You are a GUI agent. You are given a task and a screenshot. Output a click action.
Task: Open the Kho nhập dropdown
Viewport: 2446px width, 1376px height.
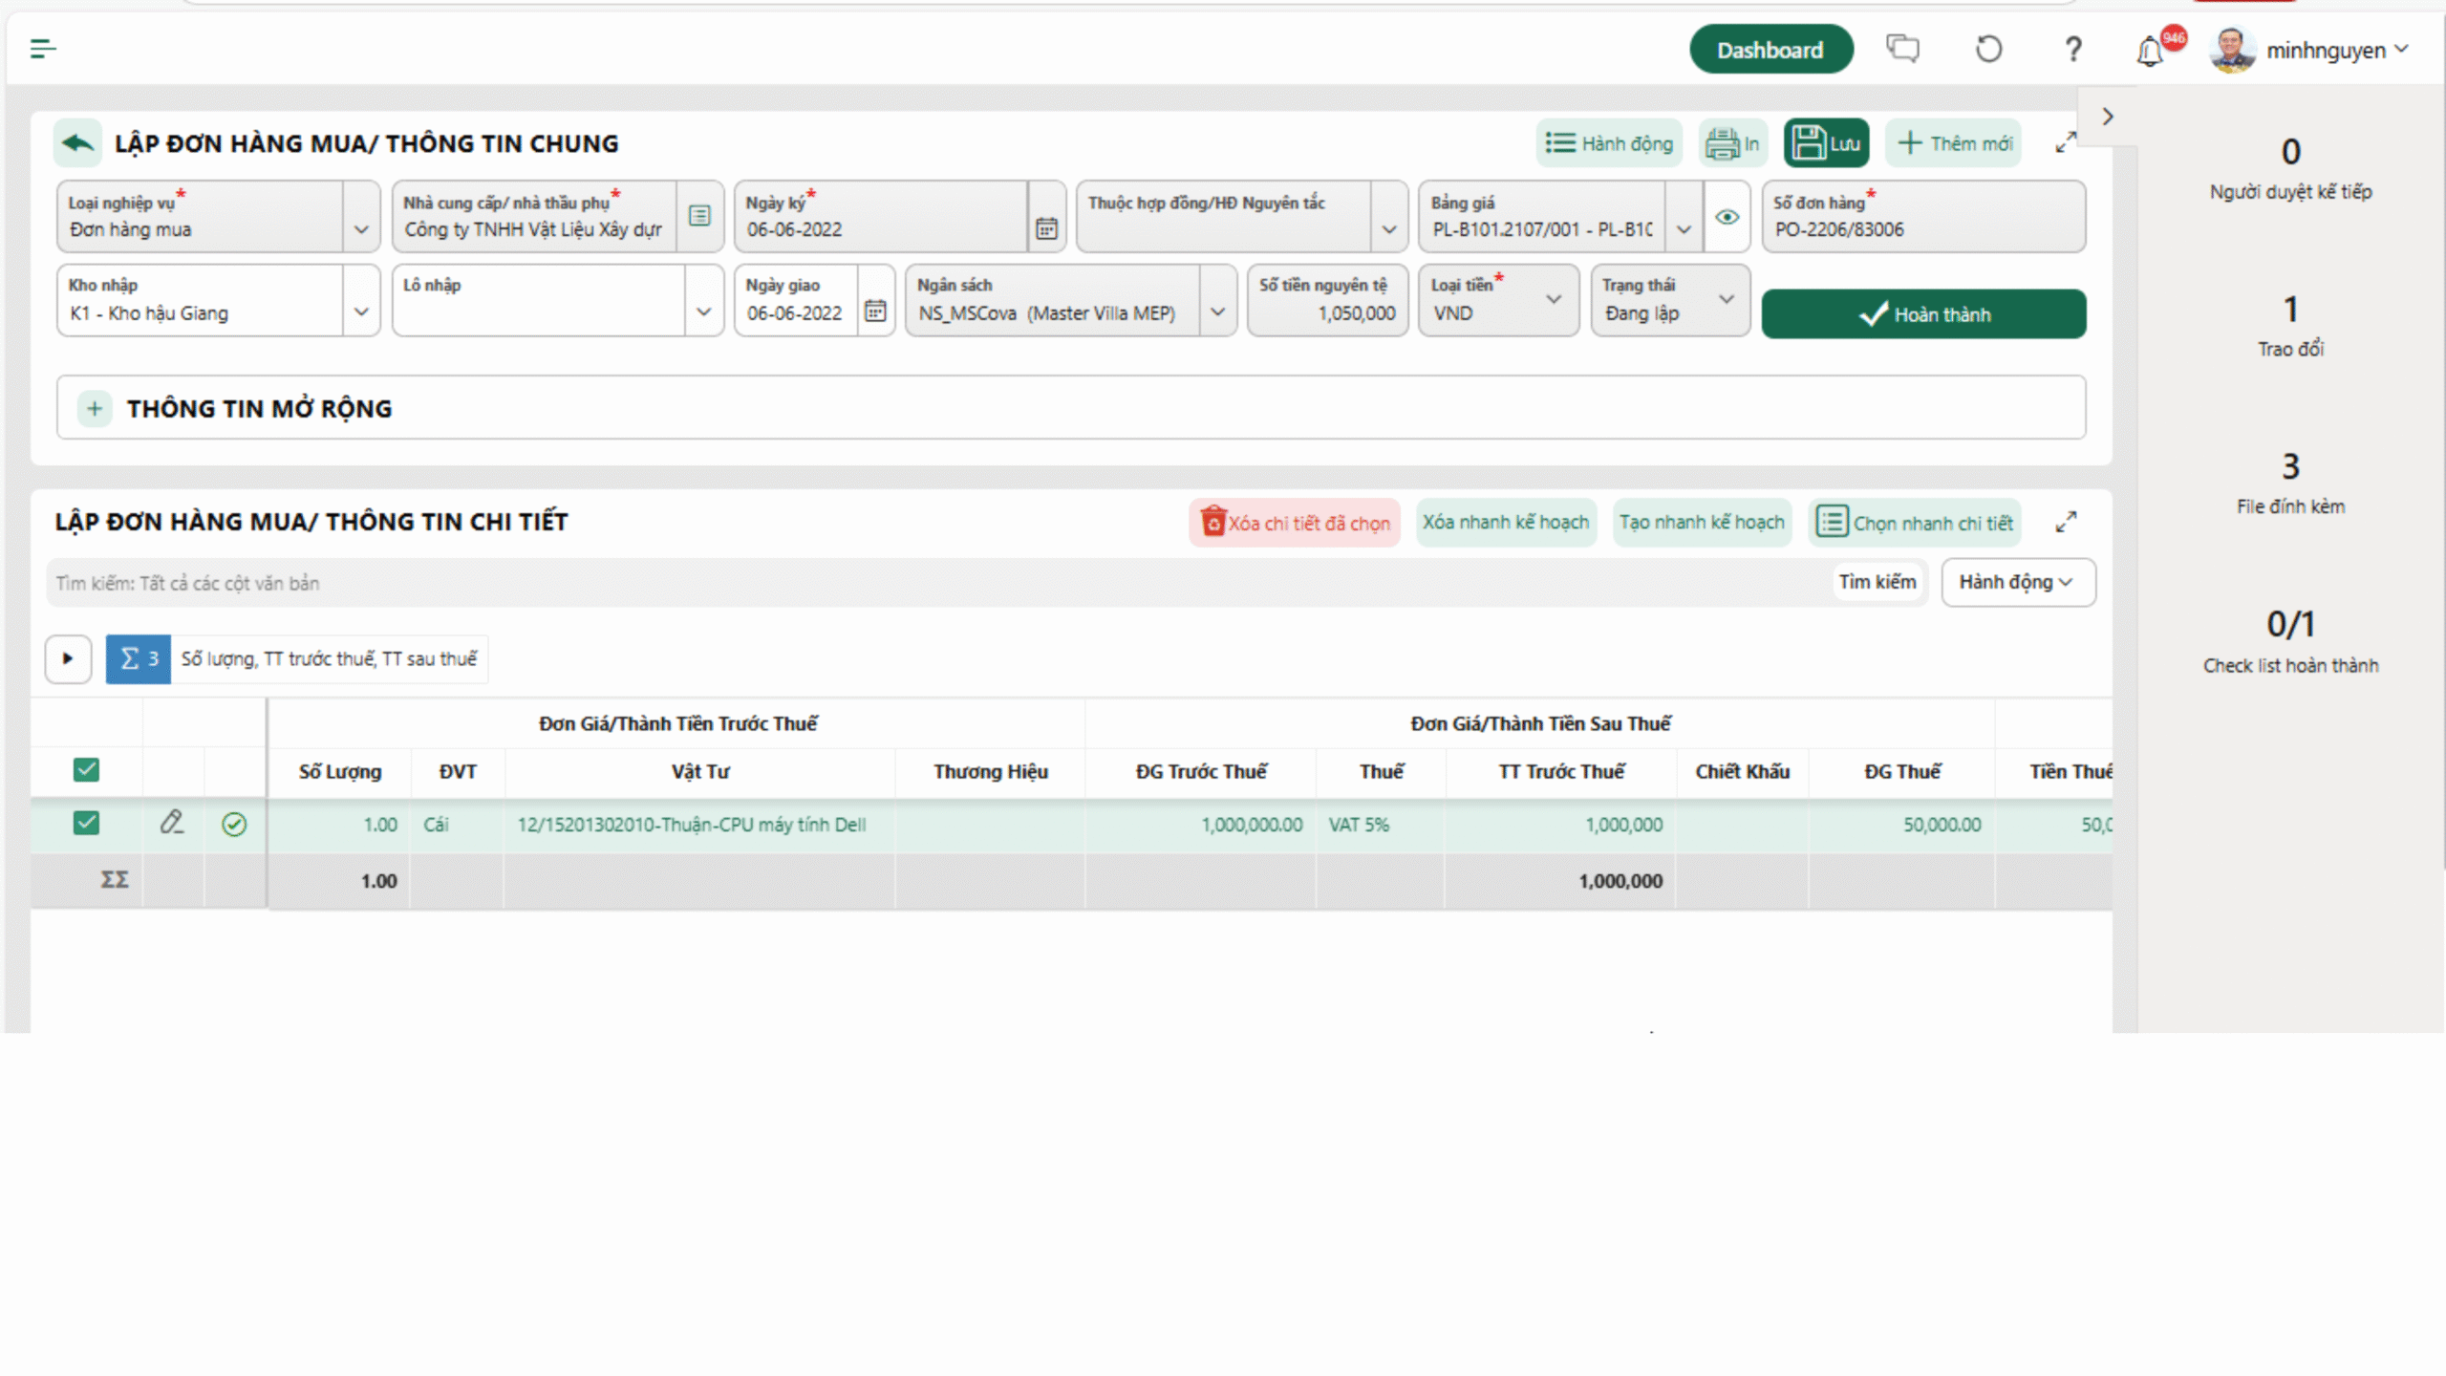(361, 312)
